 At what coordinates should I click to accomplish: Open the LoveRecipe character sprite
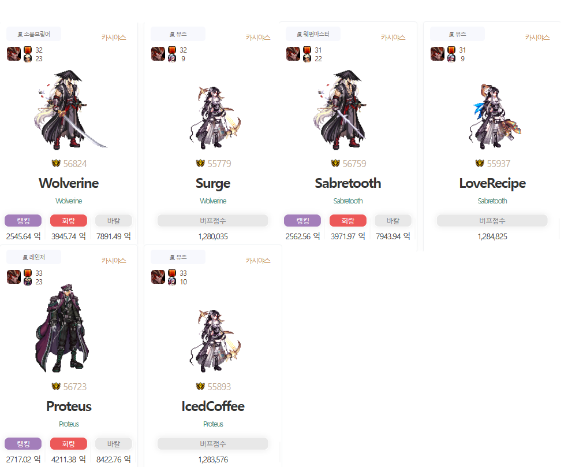point(495,116)
